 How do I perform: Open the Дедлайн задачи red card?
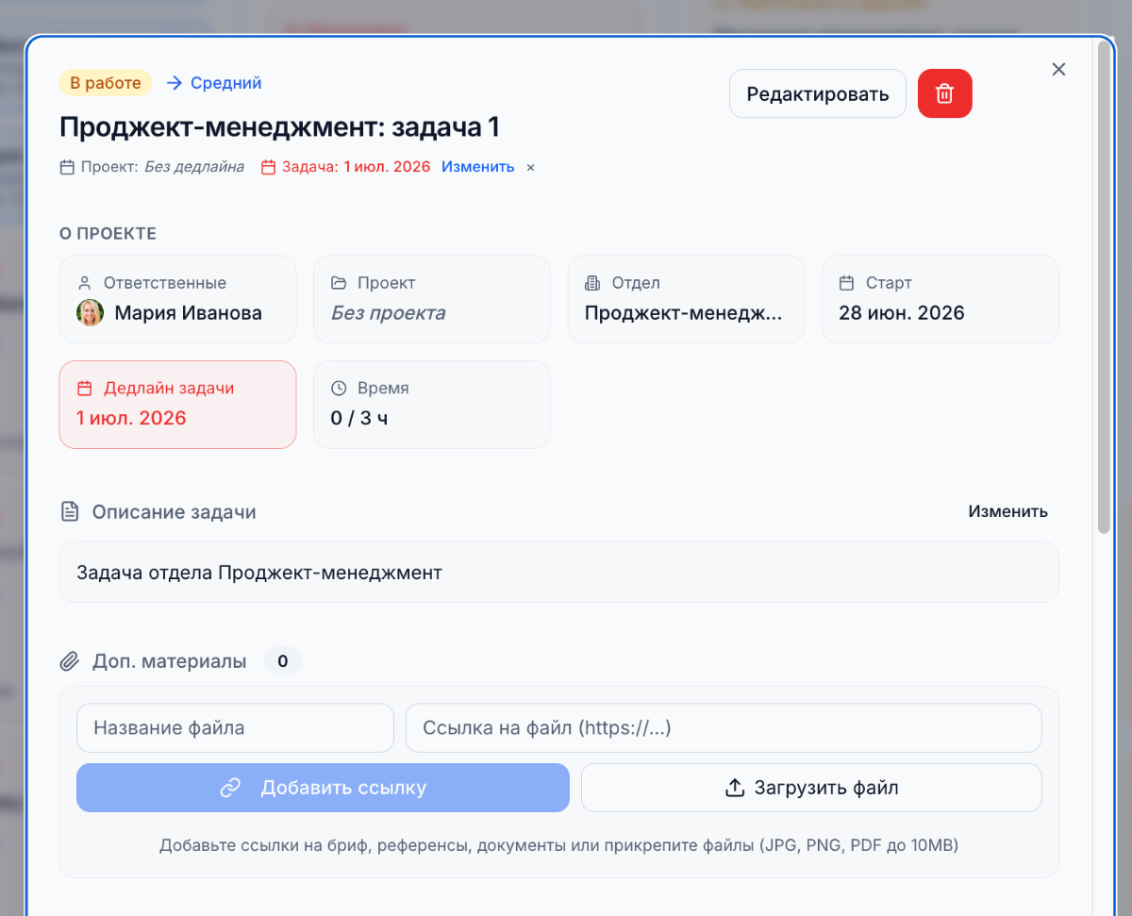coord(177,405)
